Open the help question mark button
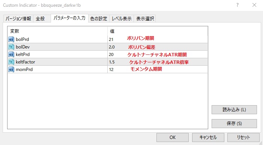Screen dimensions: 263x145 [237, 5]
